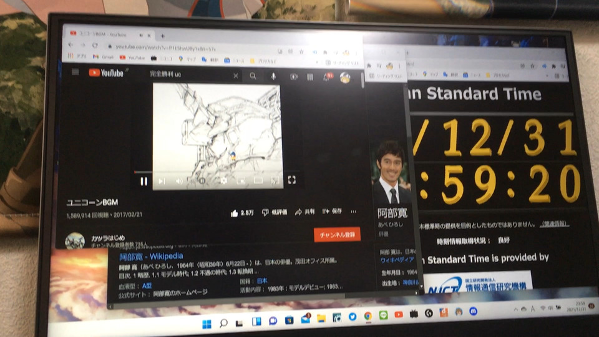This screenshot has width=599, height=337.
Task: Enter fullscreen video mode
Action: click(292, 180)
